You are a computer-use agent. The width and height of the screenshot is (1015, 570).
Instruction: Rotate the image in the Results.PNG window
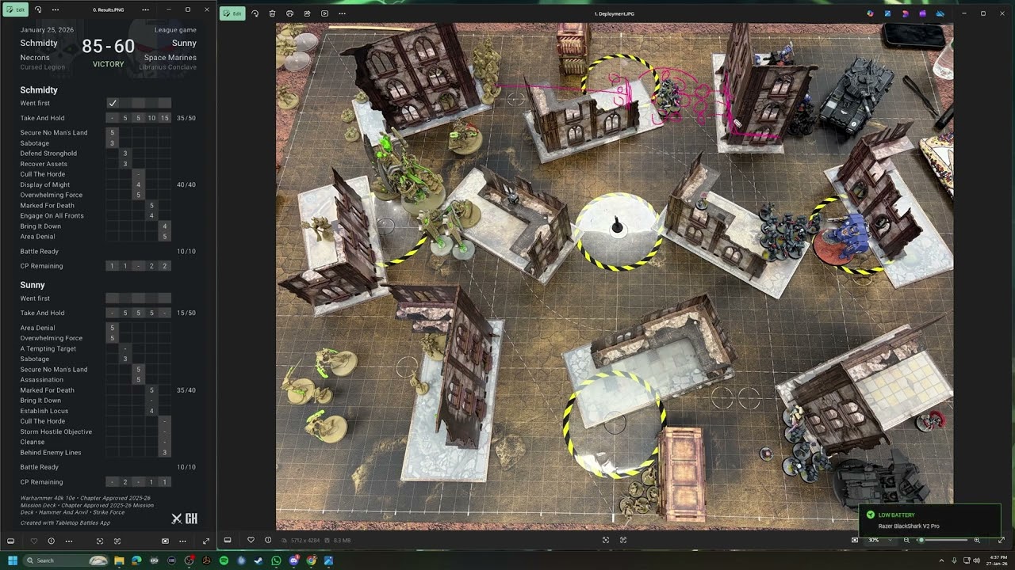[38, 9]
